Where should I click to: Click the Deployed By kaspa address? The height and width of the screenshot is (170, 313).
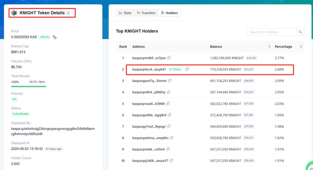53,131
